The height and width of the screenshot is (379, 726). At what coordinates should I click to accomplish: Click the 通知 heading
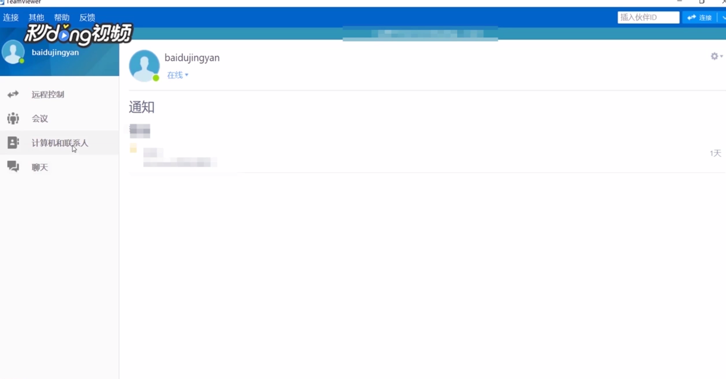coord(142,107)
